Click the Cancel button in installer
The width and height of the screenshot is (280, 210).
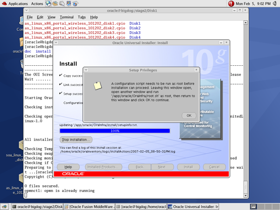214,167
